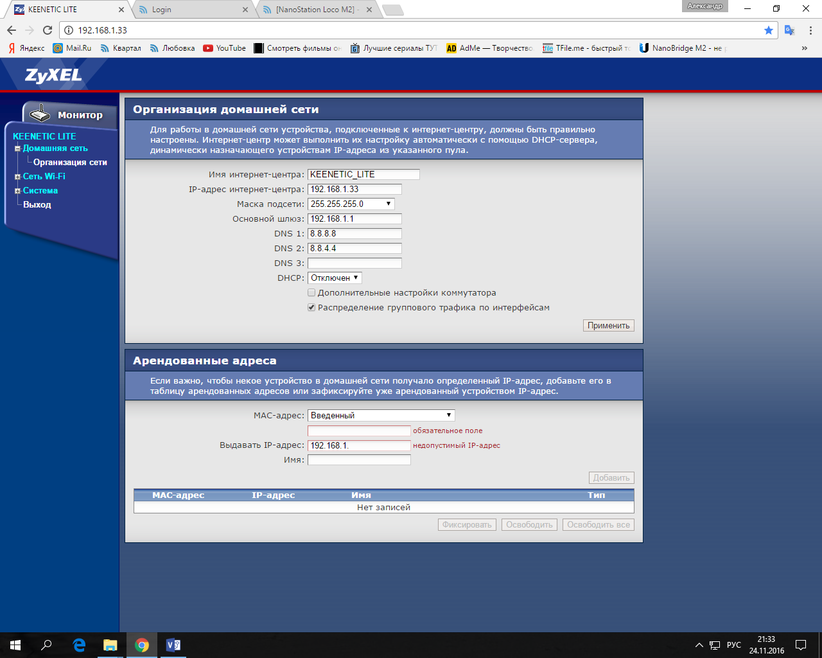The height and width of the screenshot is (658, 822).
Task: Click the РУС language indicator
Action: tap(734, 645)
